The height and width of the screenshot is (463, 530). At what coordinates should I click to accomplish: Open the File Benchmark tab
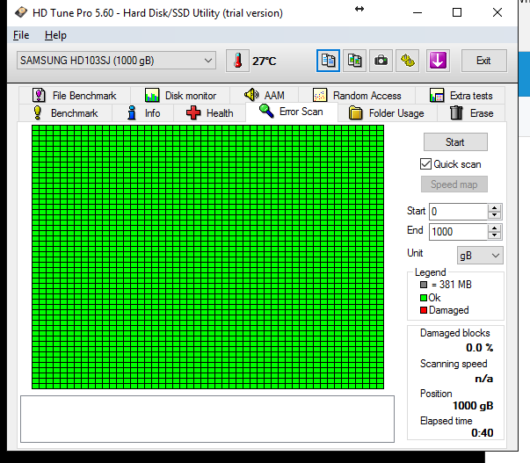(75, 95)
